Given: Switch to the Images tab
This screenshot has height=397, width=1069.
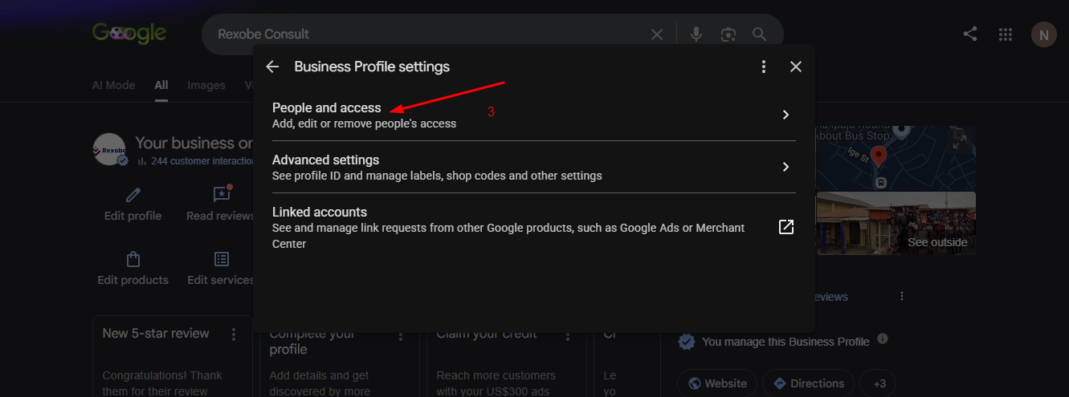Looking at the screenshot, I should click(x=206, y=85).
